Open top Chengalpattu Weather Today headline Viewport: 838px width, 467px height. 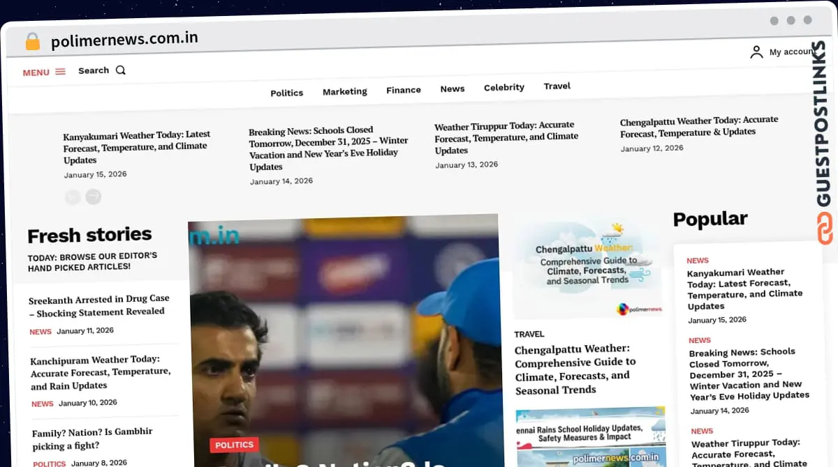699,126
